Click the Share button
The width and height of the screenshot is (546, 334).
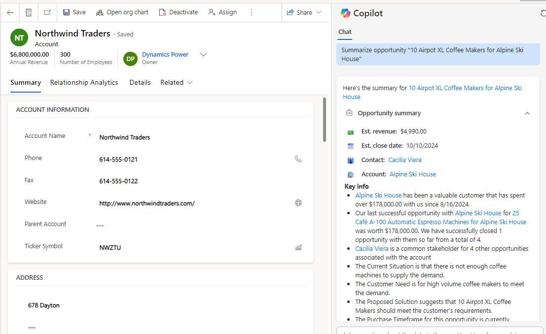(x=299, y=12)
